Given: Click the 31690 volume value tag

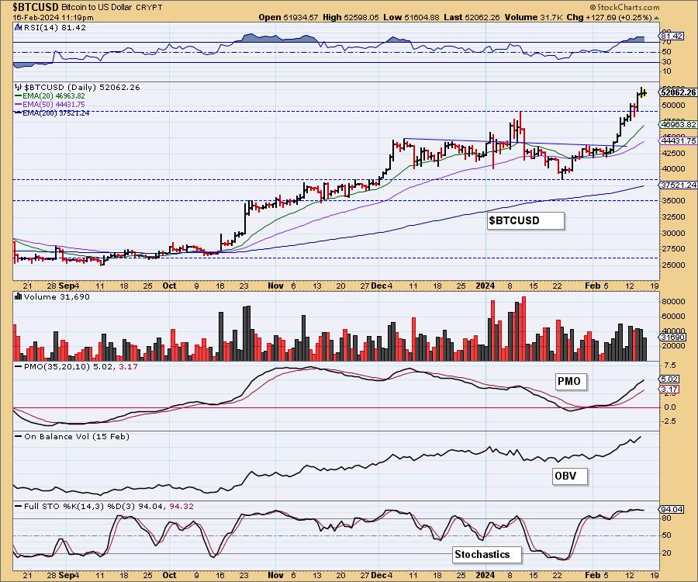Looking at the screenshot, I should (673, 338).
